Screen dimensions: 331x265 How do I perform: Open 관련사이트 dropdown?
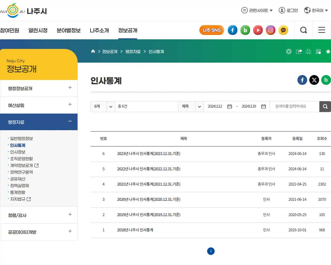tap(257, 10)
